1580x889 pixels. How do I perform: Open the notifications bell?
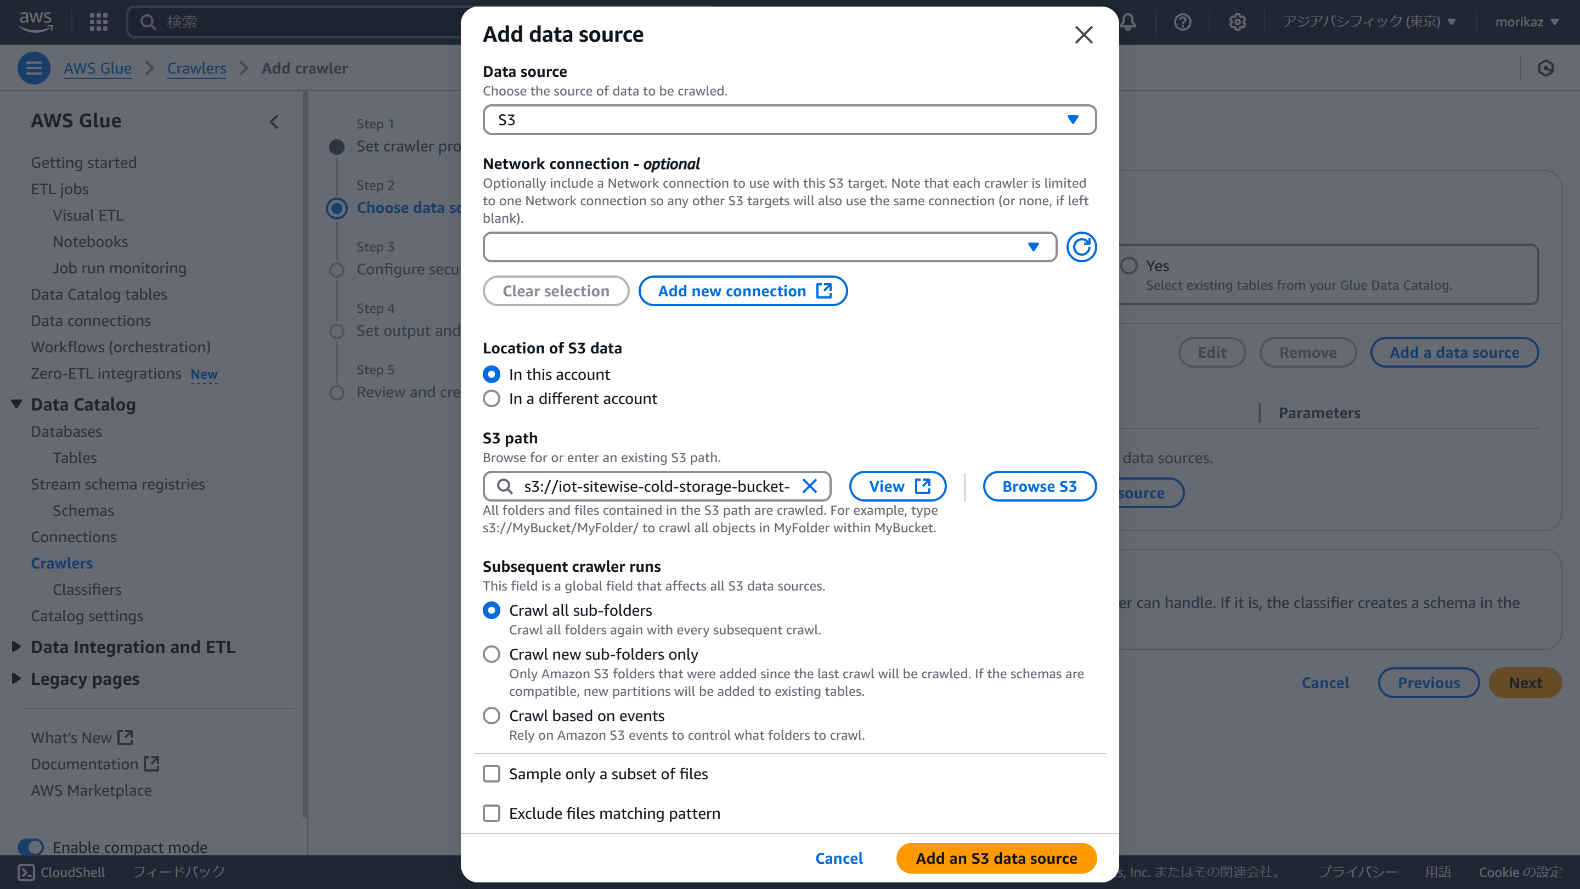1128,22
